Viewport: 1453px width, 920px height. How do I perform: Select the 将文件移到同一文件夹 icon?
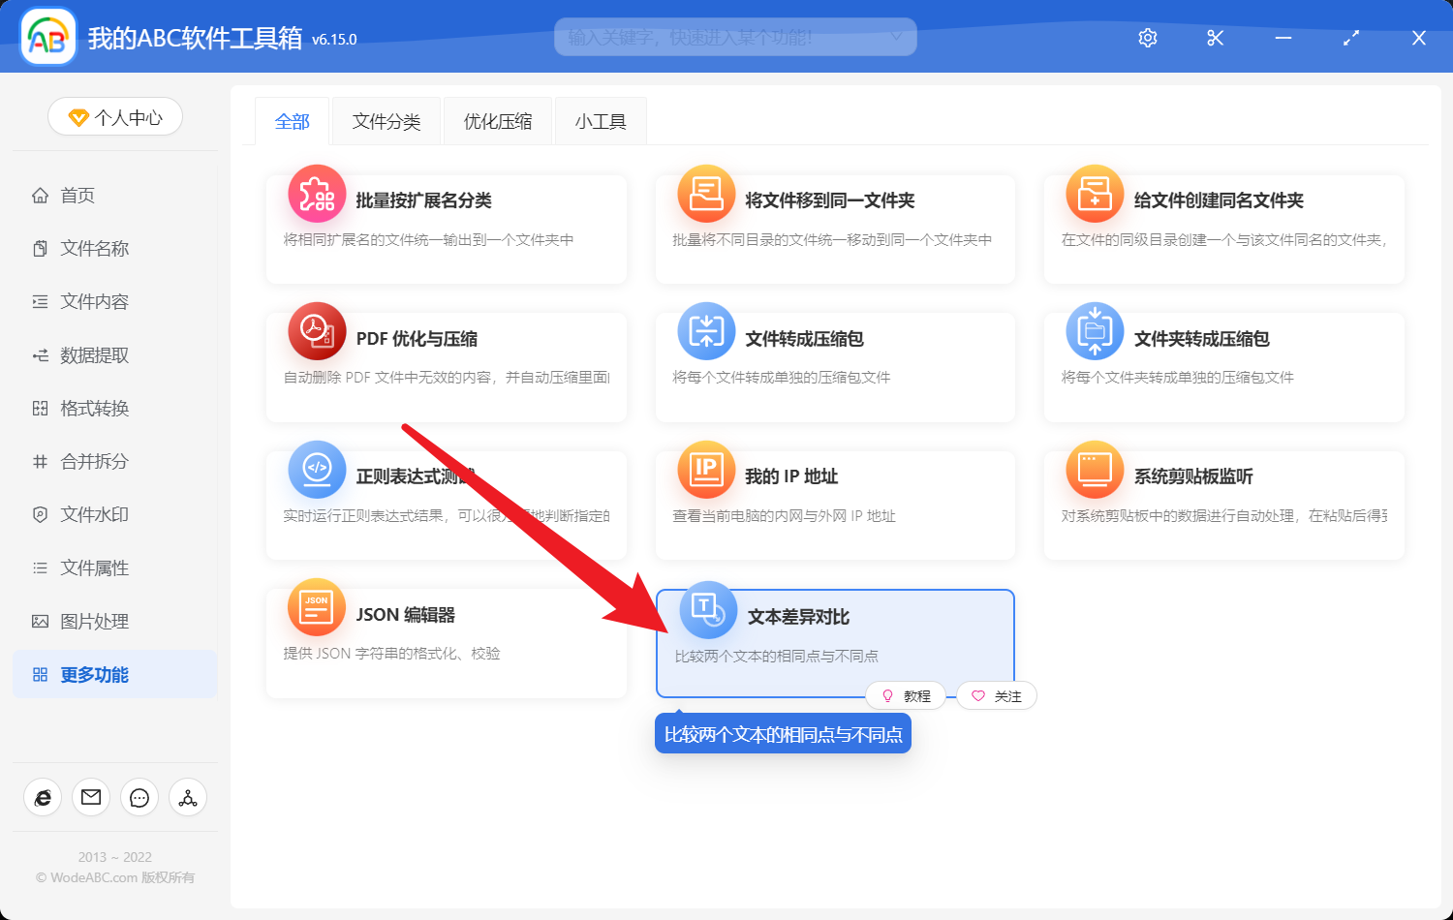pos(705,194)
